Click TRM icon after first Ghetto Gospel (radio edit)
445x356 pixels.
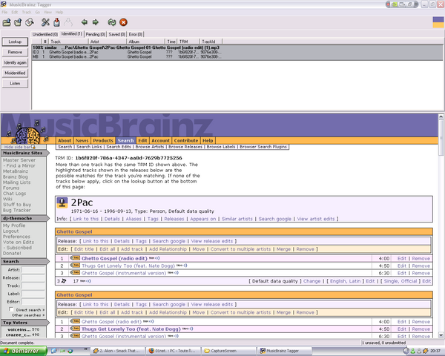point(154,258)
